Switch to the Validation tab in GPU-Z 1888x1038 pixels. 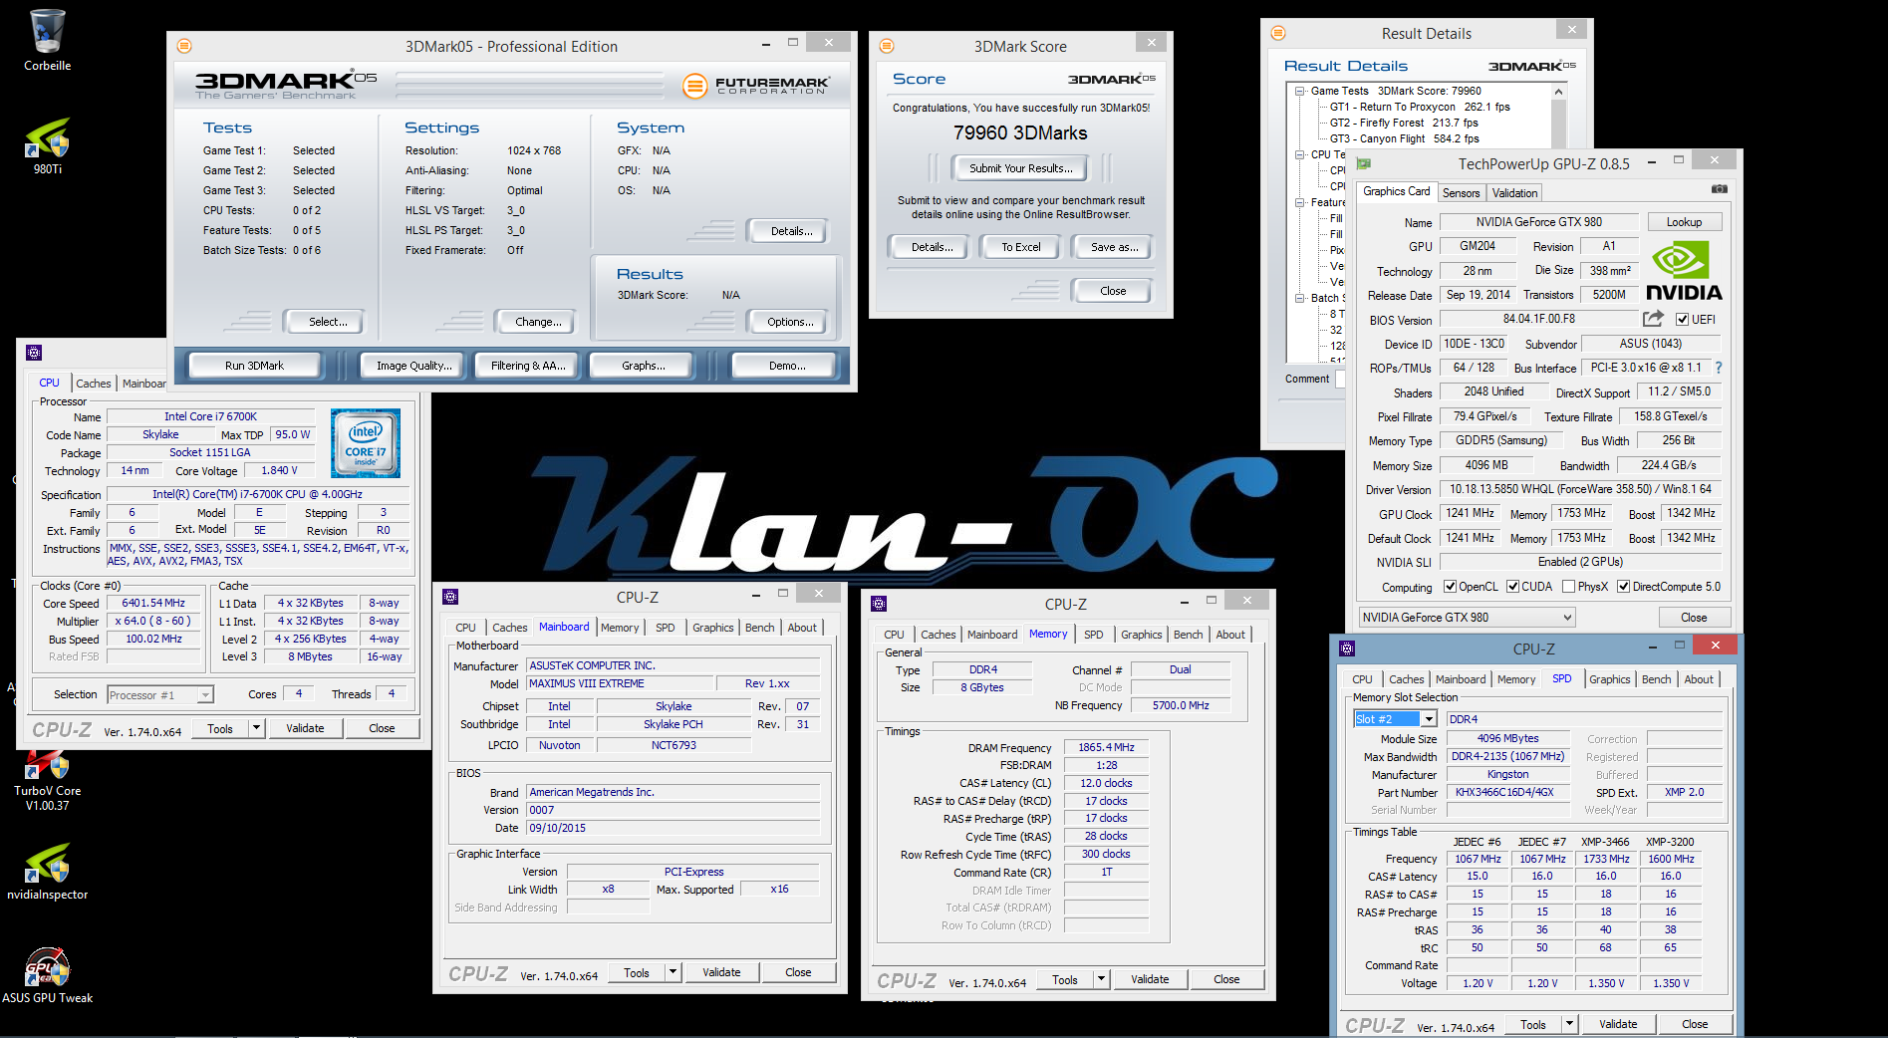point(1514,193)
